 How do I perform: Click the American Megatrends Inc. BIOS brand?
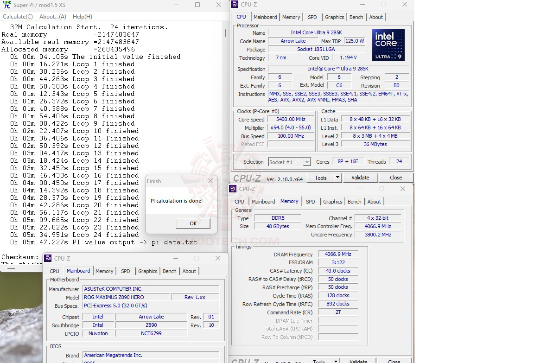[151, 355]
